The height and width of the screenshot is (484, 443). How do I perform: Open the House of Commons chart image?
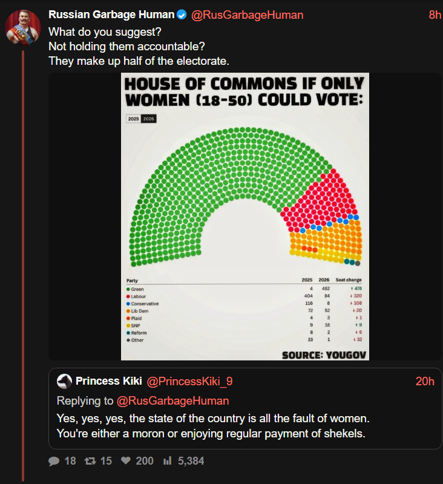[244, 216]
